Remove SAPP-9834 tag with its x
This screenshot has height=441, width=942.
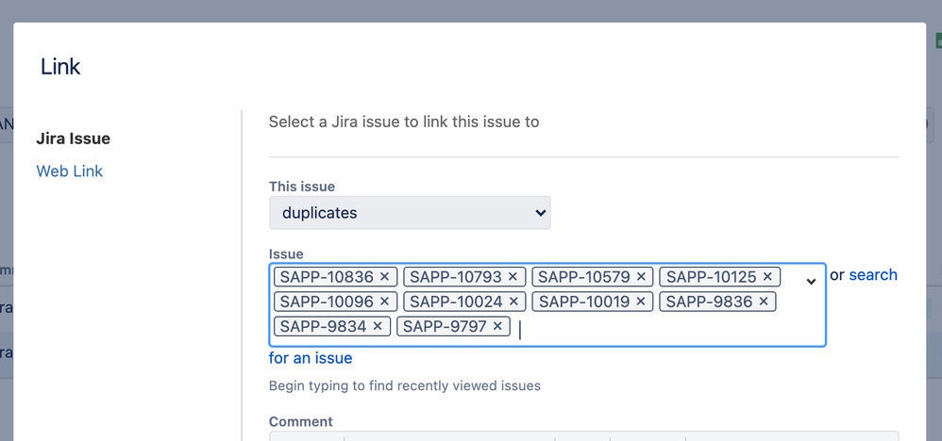(378, 326)
